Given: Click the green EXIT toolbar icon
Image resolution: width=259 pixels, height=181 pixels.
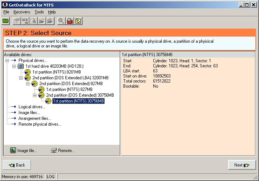Looking at the screenshot, I should 5,21.
